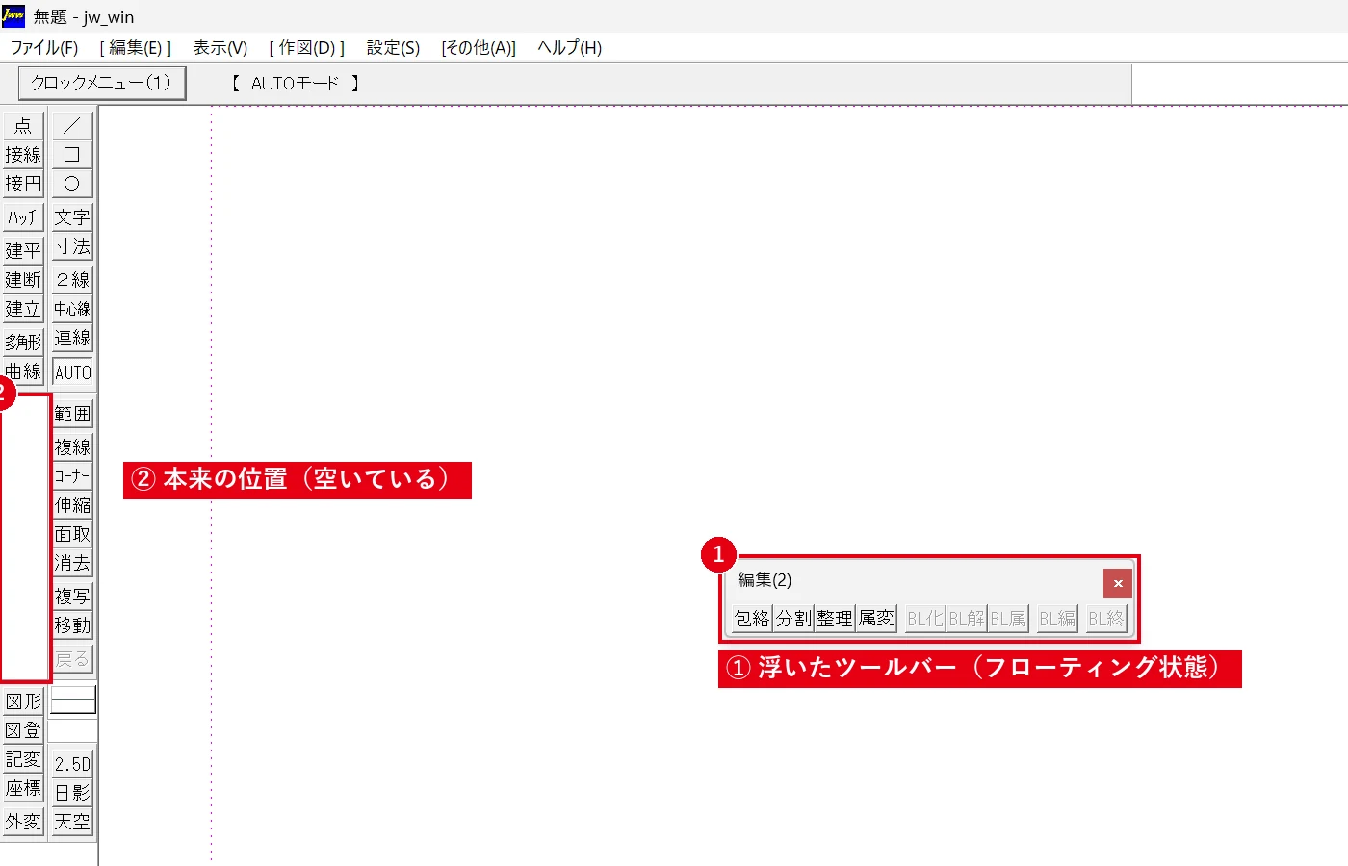Screen dimensions: 1348x866
Task: Activate the 範囲 range selection tool
Action: (72, 414)
